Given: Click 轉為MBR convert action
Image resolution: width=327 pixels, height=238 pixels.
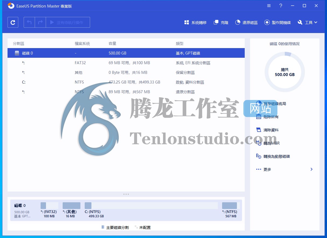Looking at the screenshot, I should tap(272, 143).
